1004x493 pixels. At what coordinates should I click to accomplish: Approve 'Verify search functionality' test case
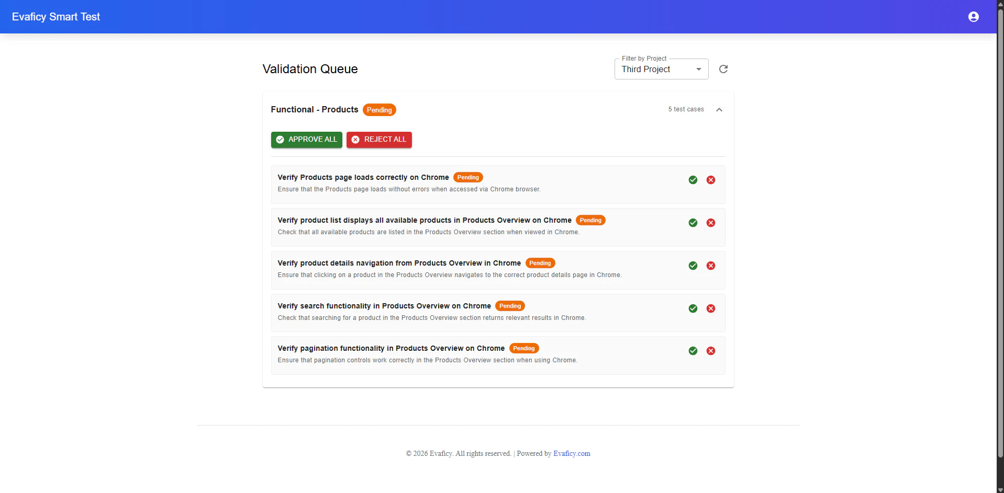(693, 308)
